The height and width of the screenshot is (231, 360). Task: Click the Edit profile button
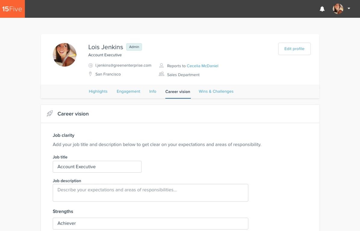point(294,49)
